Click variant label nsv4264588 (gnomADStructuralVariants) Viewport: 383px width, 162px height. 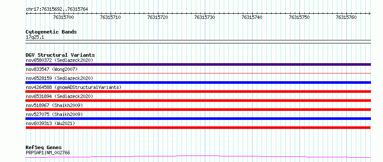click(x=74, y=87)
